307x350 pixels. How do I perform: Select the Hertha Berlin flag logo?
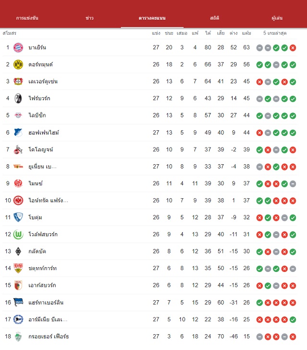click(18, 302)
